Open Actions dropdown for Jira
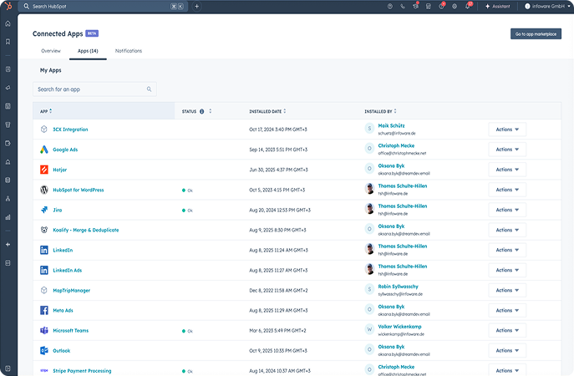Viewport: 574px width, 376px height. point(507,210)
